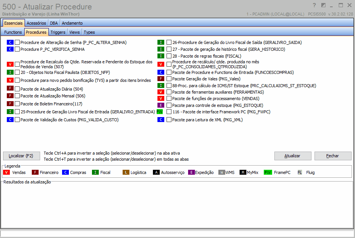Click the dark red F icon beside Atualização Diária (504)
Viewport: 355px width, 238px height.
pyautogui.click(x=10, y=88)
